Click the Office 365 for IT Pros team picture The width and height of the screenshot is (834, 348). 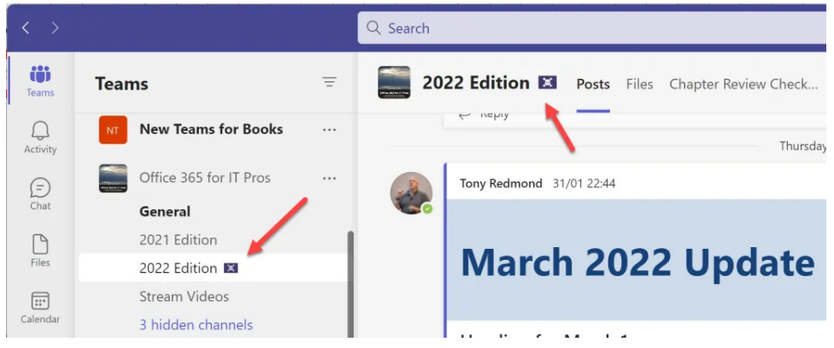point(113,178)
